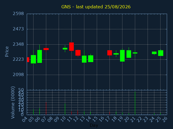Select the red volume bar for day 11
173x129 pixels.
[x=71, y=113]
